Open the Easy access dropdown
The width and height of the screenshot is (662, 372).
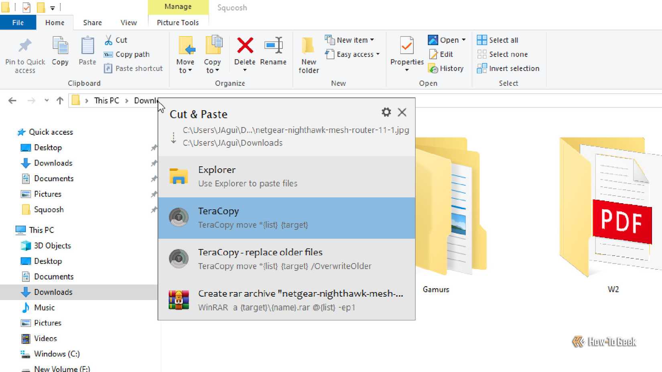pos(352,54)
